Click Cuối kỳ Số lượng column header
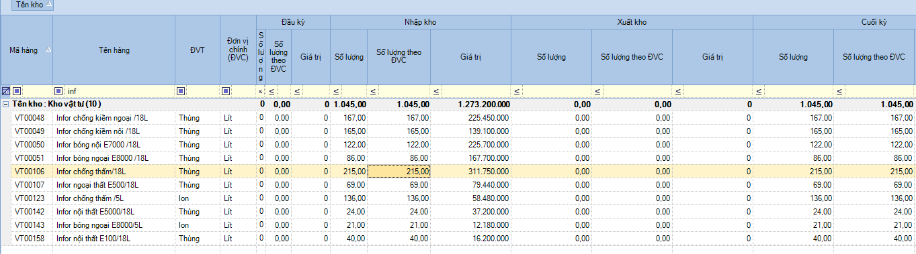 793,57
